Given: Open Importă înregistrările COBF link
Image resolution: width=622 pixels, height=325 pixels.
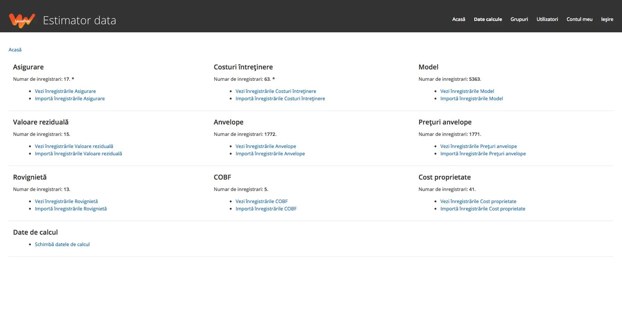Looking at the screenshot, I should pyautogui.click(x=266, y=209).
